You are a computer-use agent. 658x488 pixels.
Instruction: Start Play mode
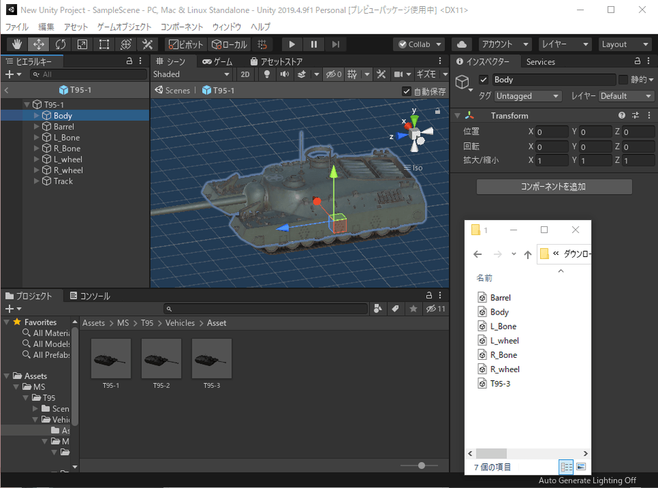tap(292, 44)
